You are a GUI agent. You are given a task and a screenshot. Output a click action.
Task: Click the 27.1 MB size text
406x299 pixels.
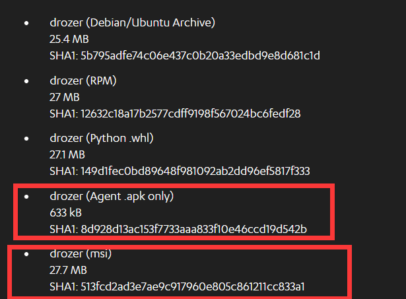tap(67, 155)
